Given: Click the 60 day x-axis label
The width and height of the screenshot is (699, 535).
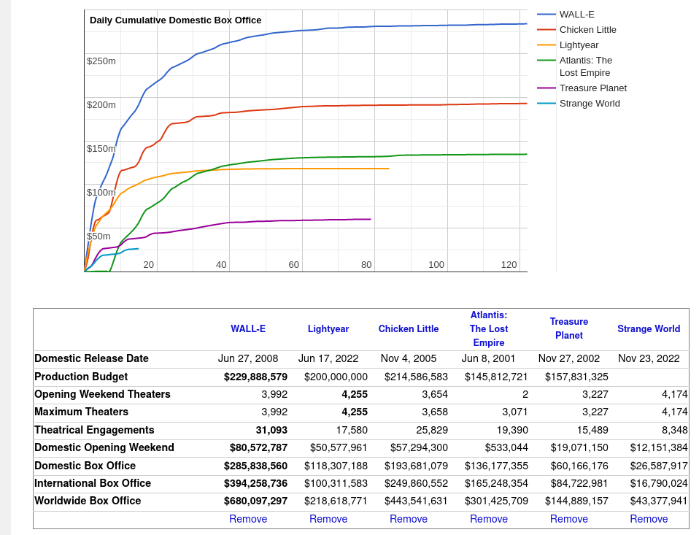Looking at the screenshot, I should click(294, 265).
